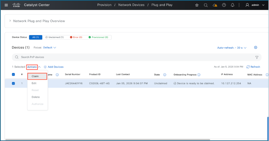Image resolution: width=269 pixels, height=141 pixels.
Task: Open the help question mark icon
Action: tap(224, 5)
